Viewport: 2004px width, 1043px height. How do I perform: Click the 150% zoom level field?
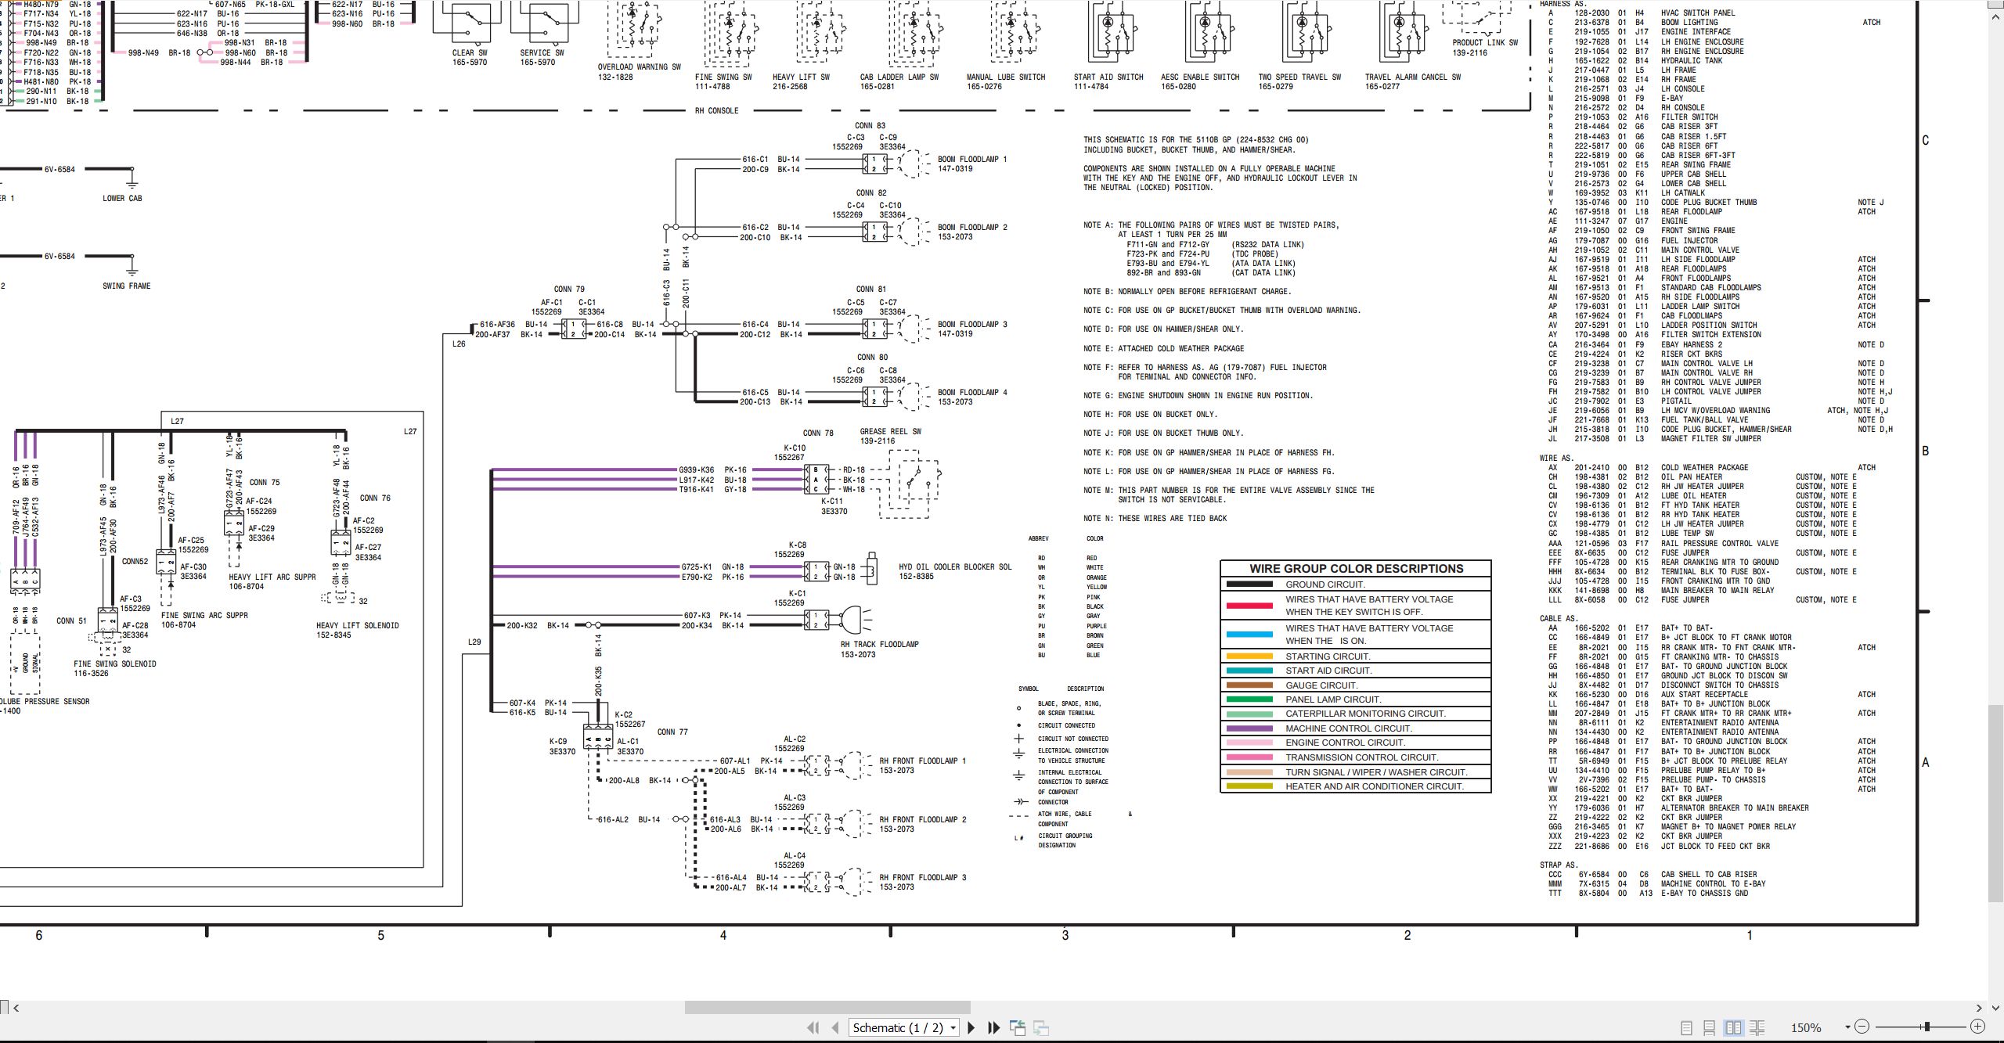pyautogui.click(x=1806, y=1027)
